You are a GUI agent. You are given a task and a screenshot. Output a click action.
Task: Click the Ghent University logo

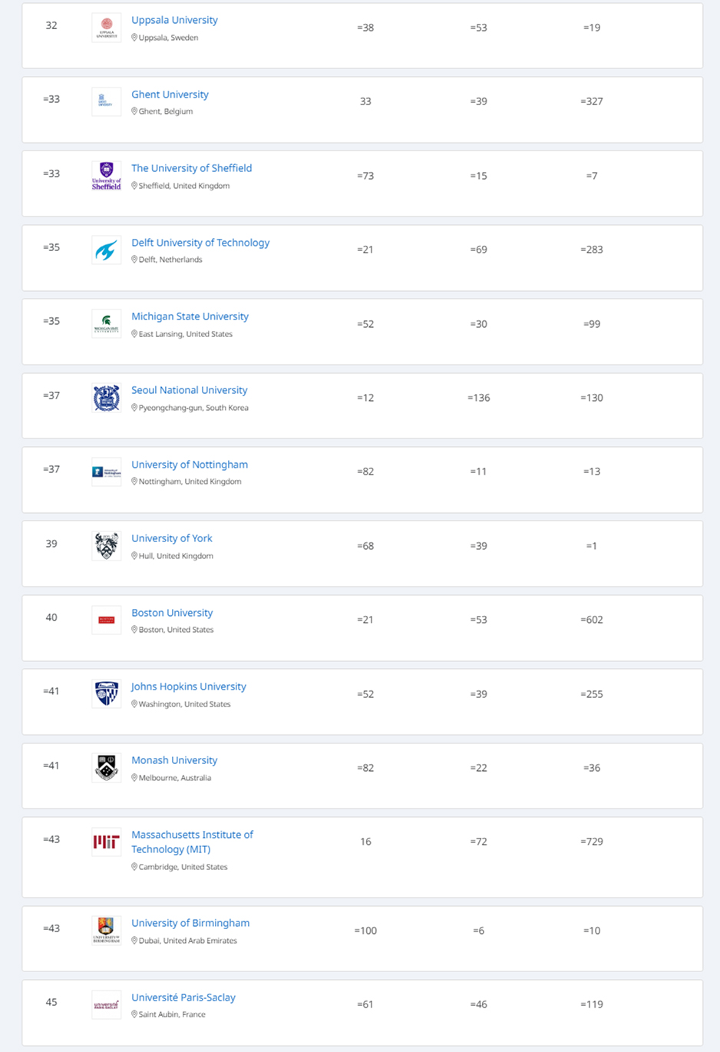pyautogui.click(x=106, y=101)
